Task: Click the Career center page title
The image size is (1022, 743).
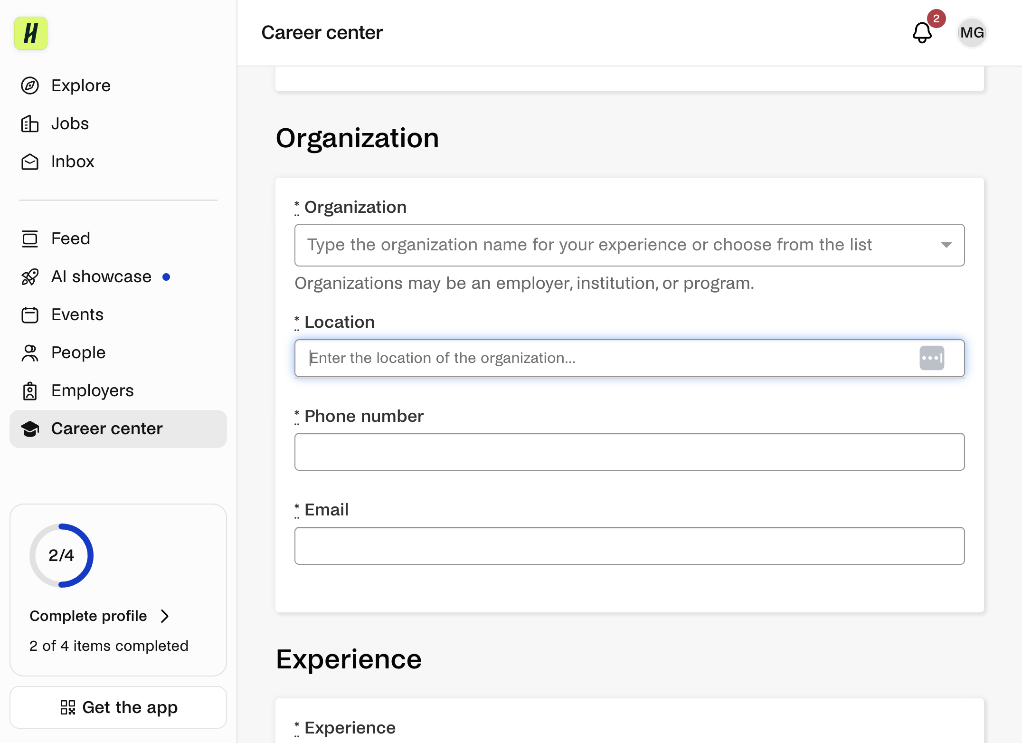Action: pos(322,33)
